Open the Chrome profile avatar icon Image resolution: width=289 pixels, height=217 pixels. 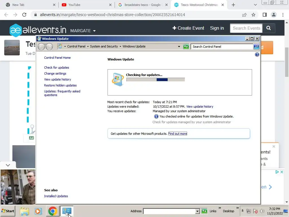click(274, 15)
